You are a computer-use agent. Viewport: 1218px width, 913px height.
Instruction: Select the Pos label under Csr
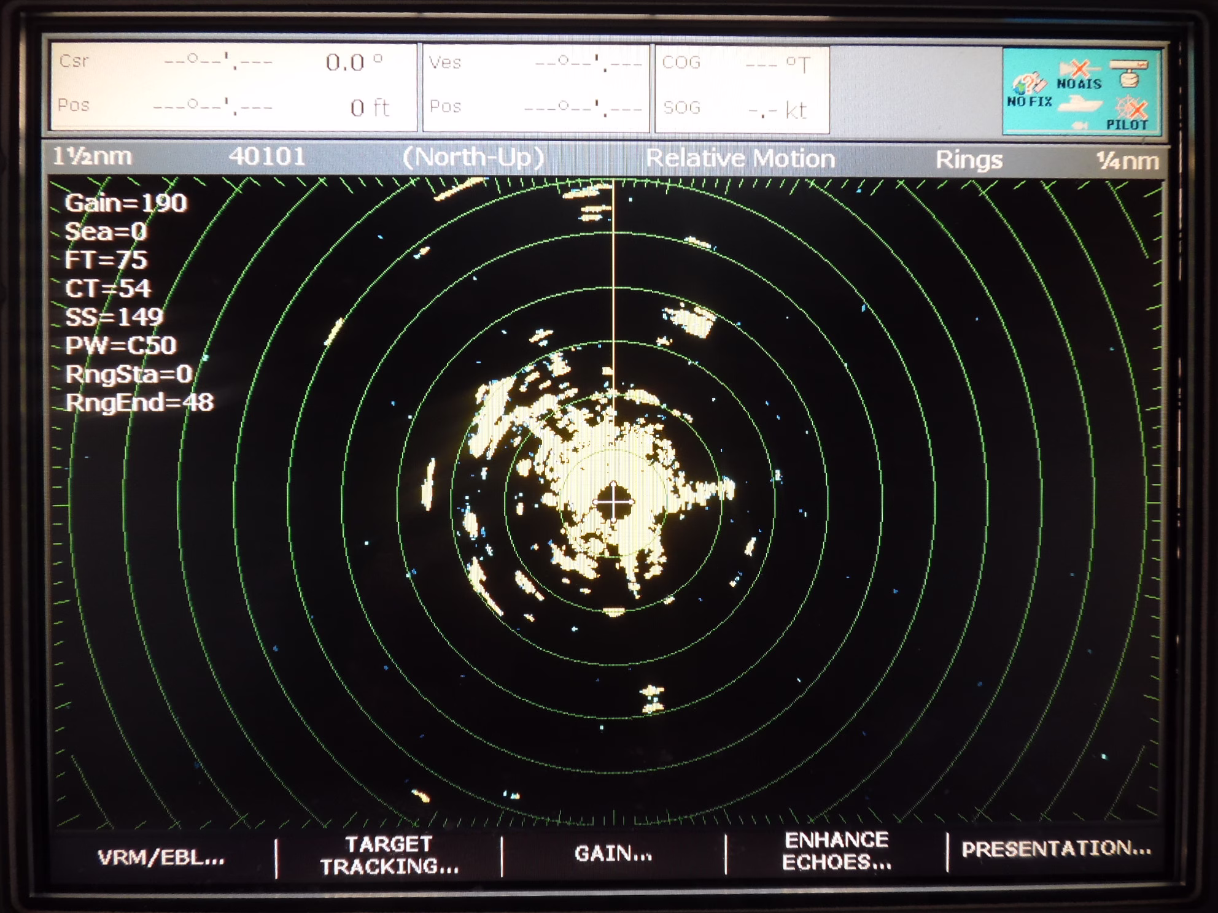(74, 105)
